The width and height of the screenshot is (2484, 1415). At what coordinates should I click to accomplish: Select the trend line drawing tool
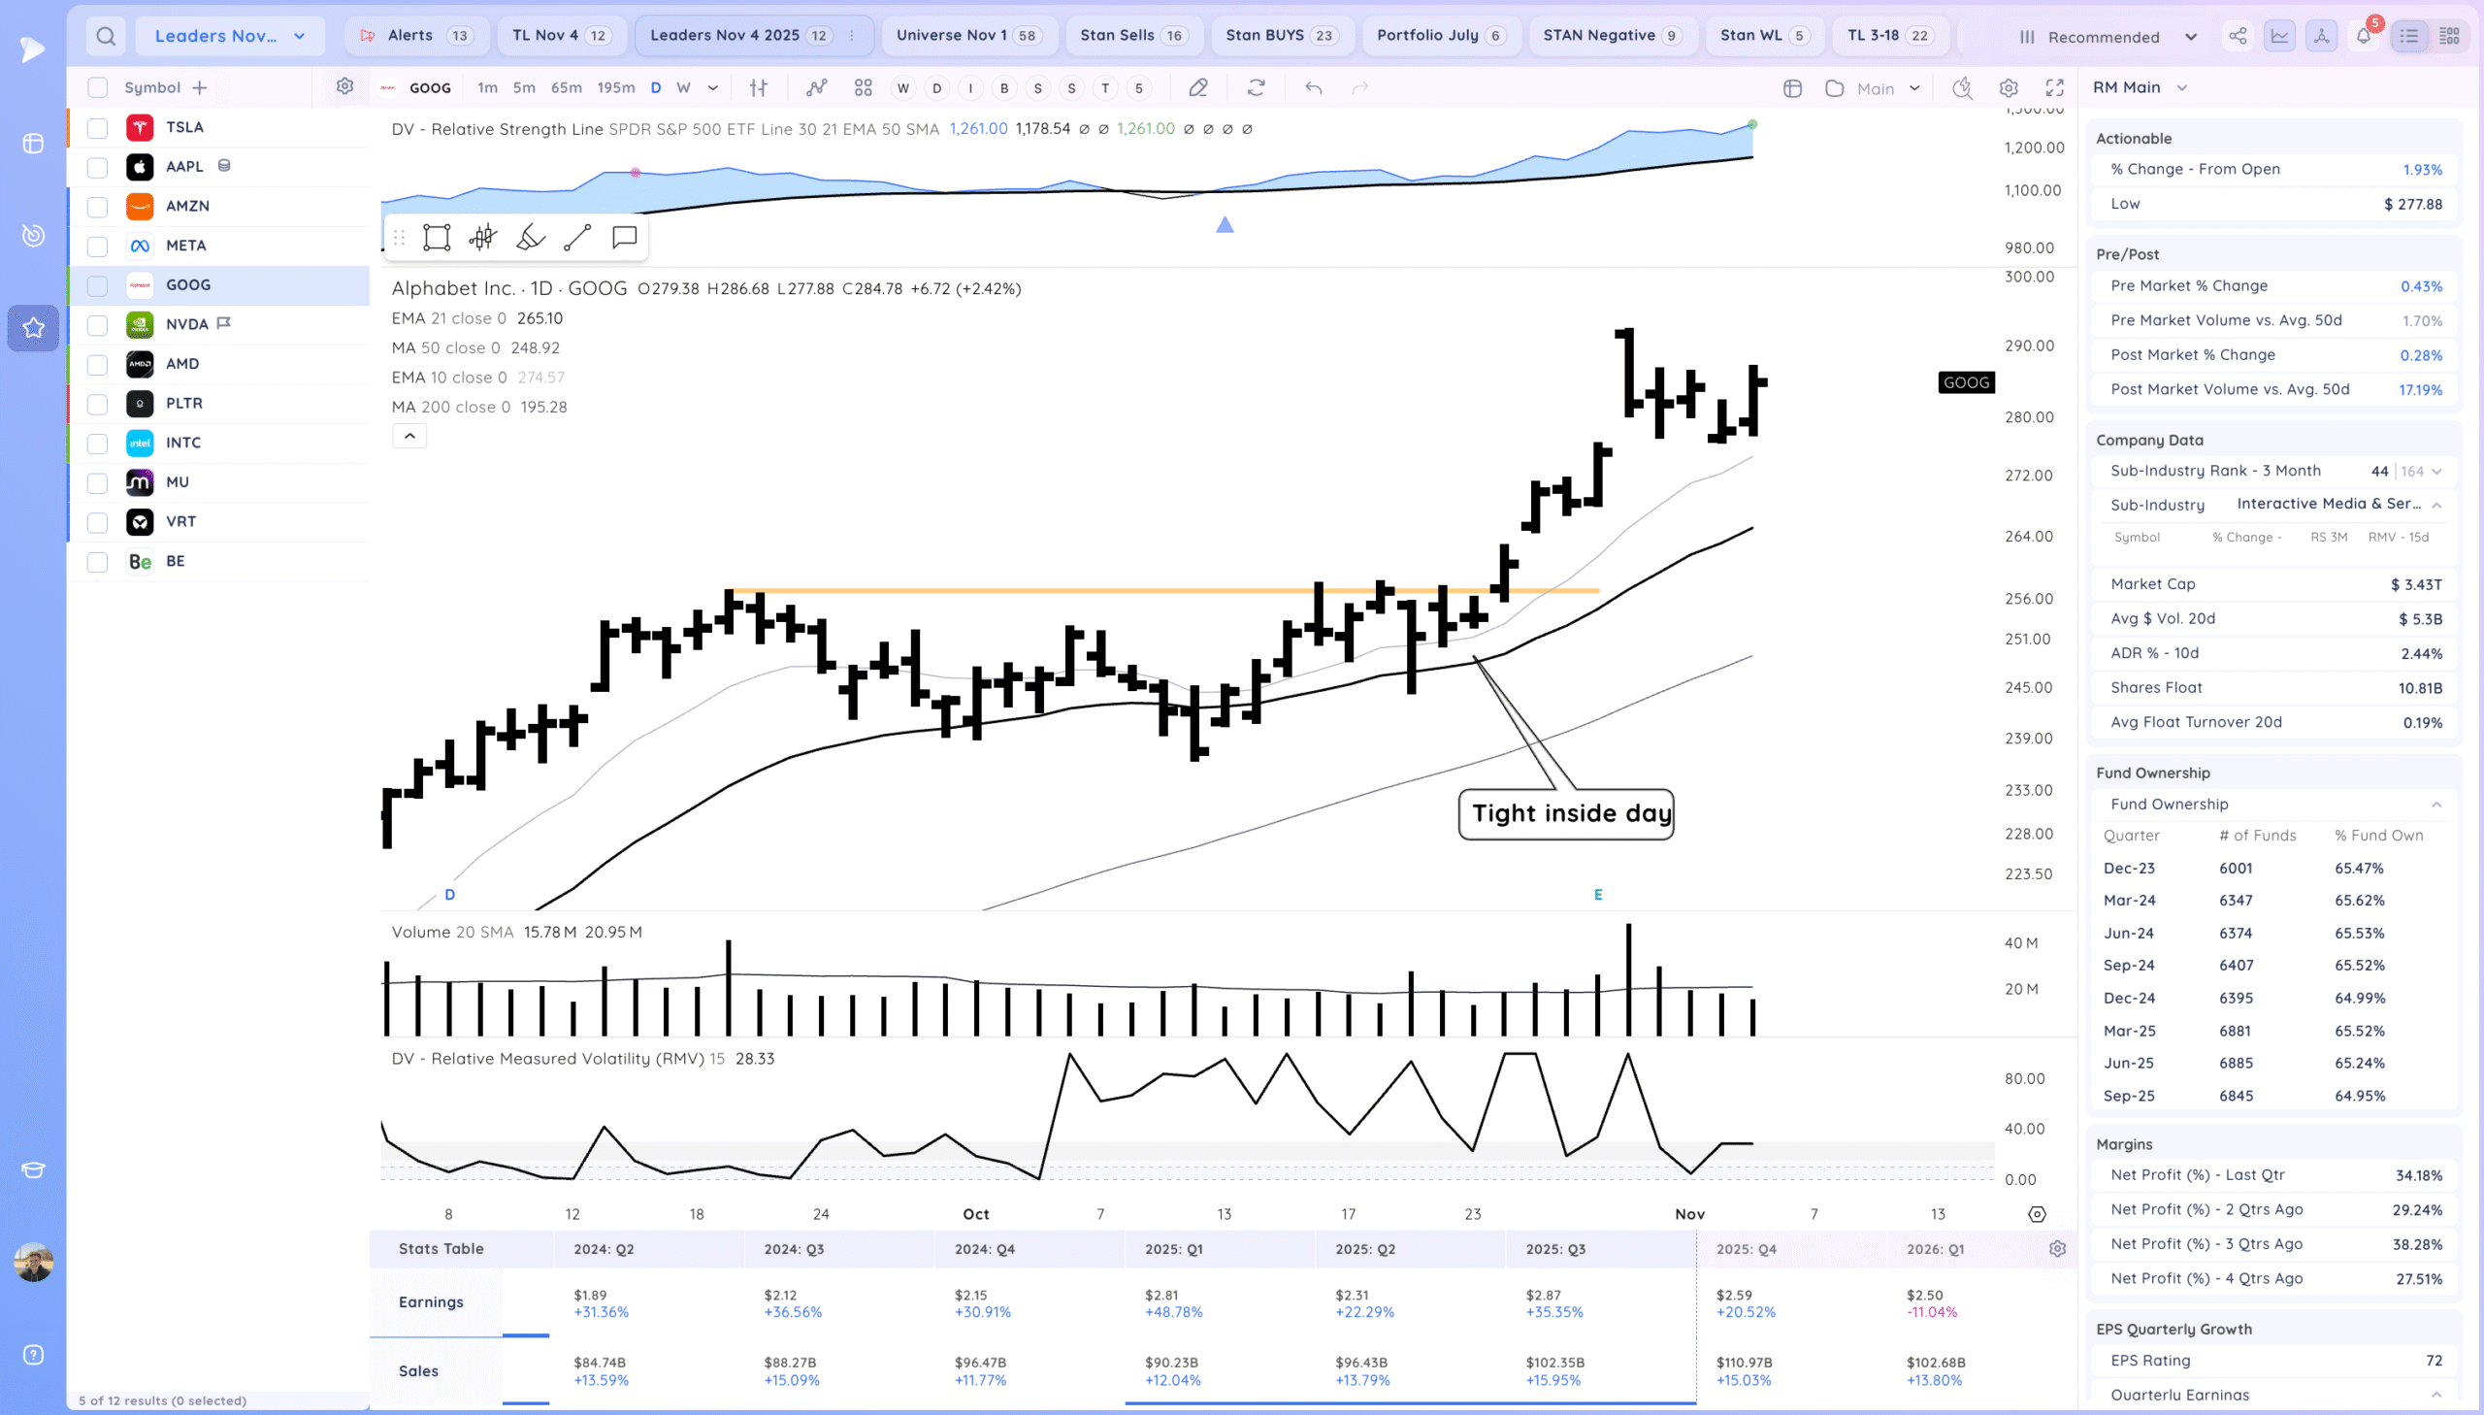pos(577,237)
